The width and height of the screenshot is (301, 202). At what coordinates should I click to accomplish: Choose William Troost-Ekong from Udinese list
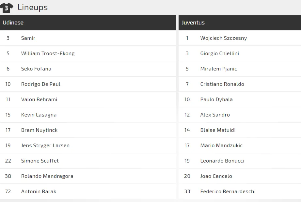point(48,53)
